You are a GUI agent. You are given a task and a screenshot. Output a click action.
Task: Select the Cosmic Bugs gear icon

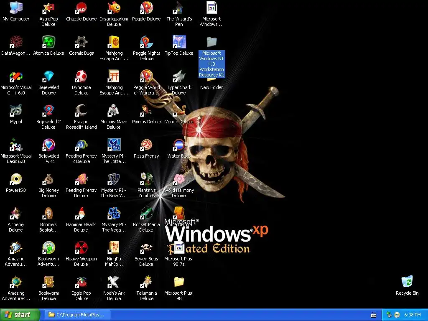[81, 42]
